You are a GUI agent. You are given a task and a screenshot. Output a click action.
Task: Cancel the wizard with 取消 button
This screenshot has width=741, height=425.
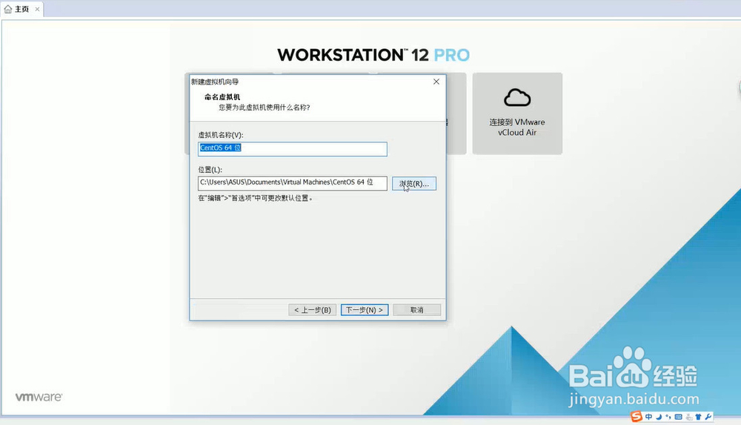tap(416, 310)
